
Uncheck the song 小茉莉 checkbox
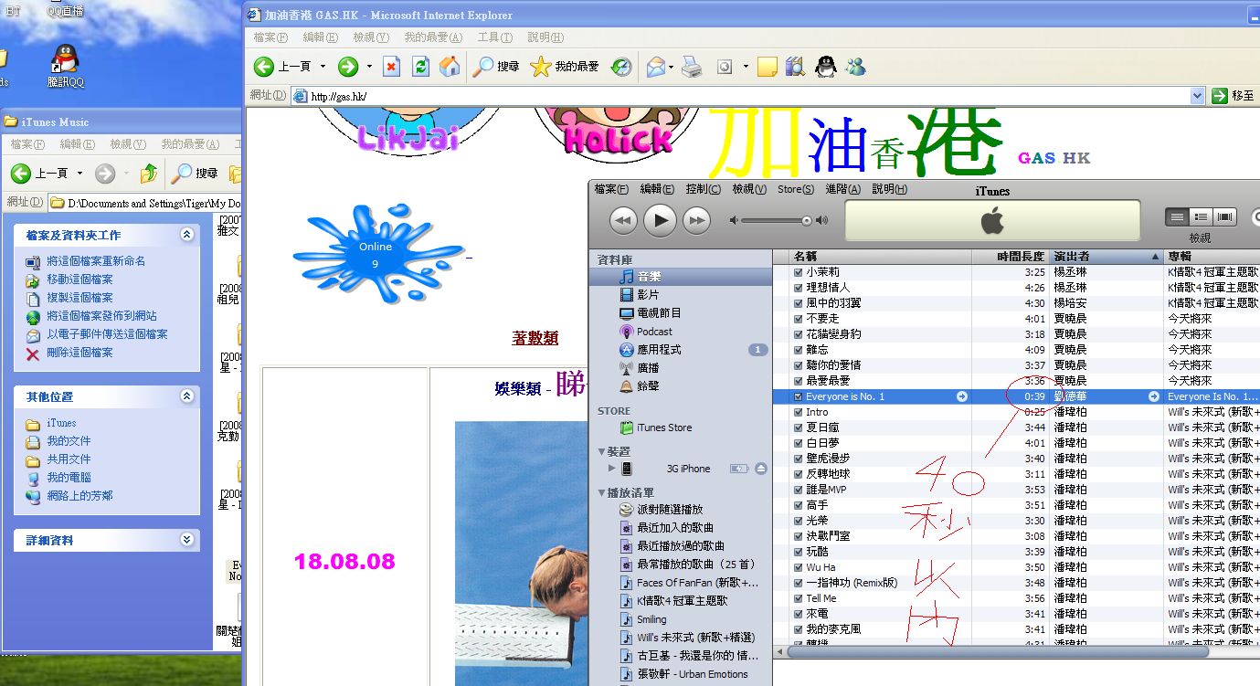(x=799, y=272)
